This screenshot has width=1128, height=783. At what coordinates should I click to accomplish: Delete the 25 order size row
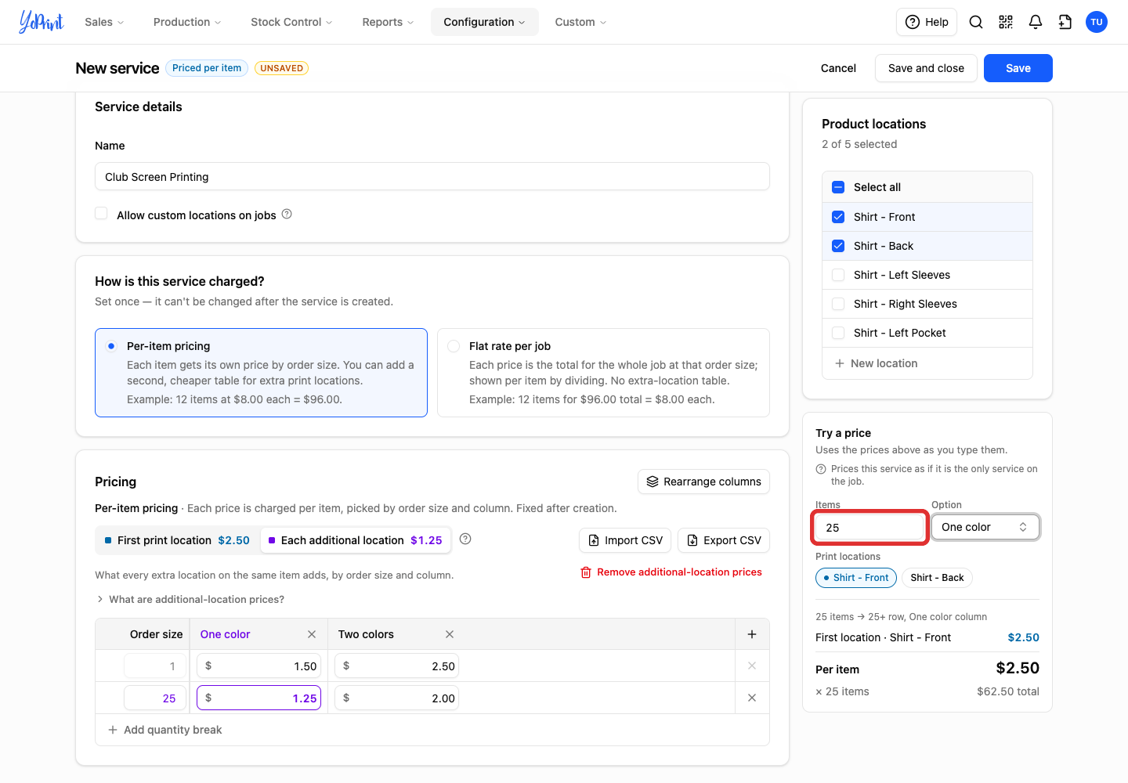point(752,698)
